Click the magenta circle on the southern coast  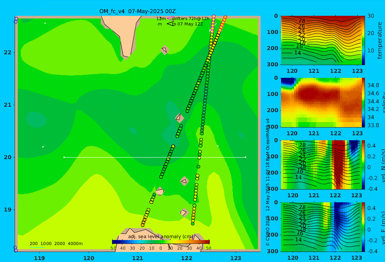(191, 238)
